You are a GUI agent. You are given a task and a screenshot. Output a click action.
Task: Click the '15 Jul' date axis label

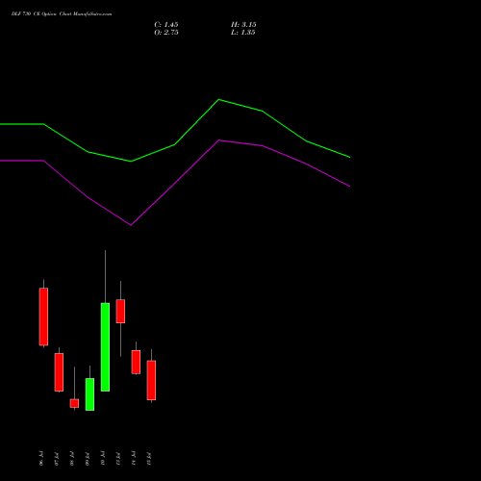pyautogui.click(x=149, y=458)
